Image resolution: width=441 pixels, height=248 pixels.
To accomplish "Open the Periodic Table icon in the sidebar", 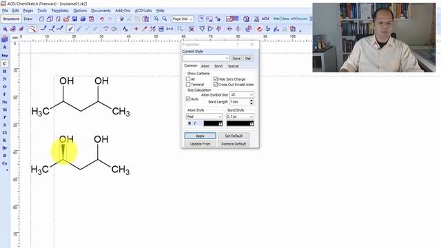I will coord(5,39).
